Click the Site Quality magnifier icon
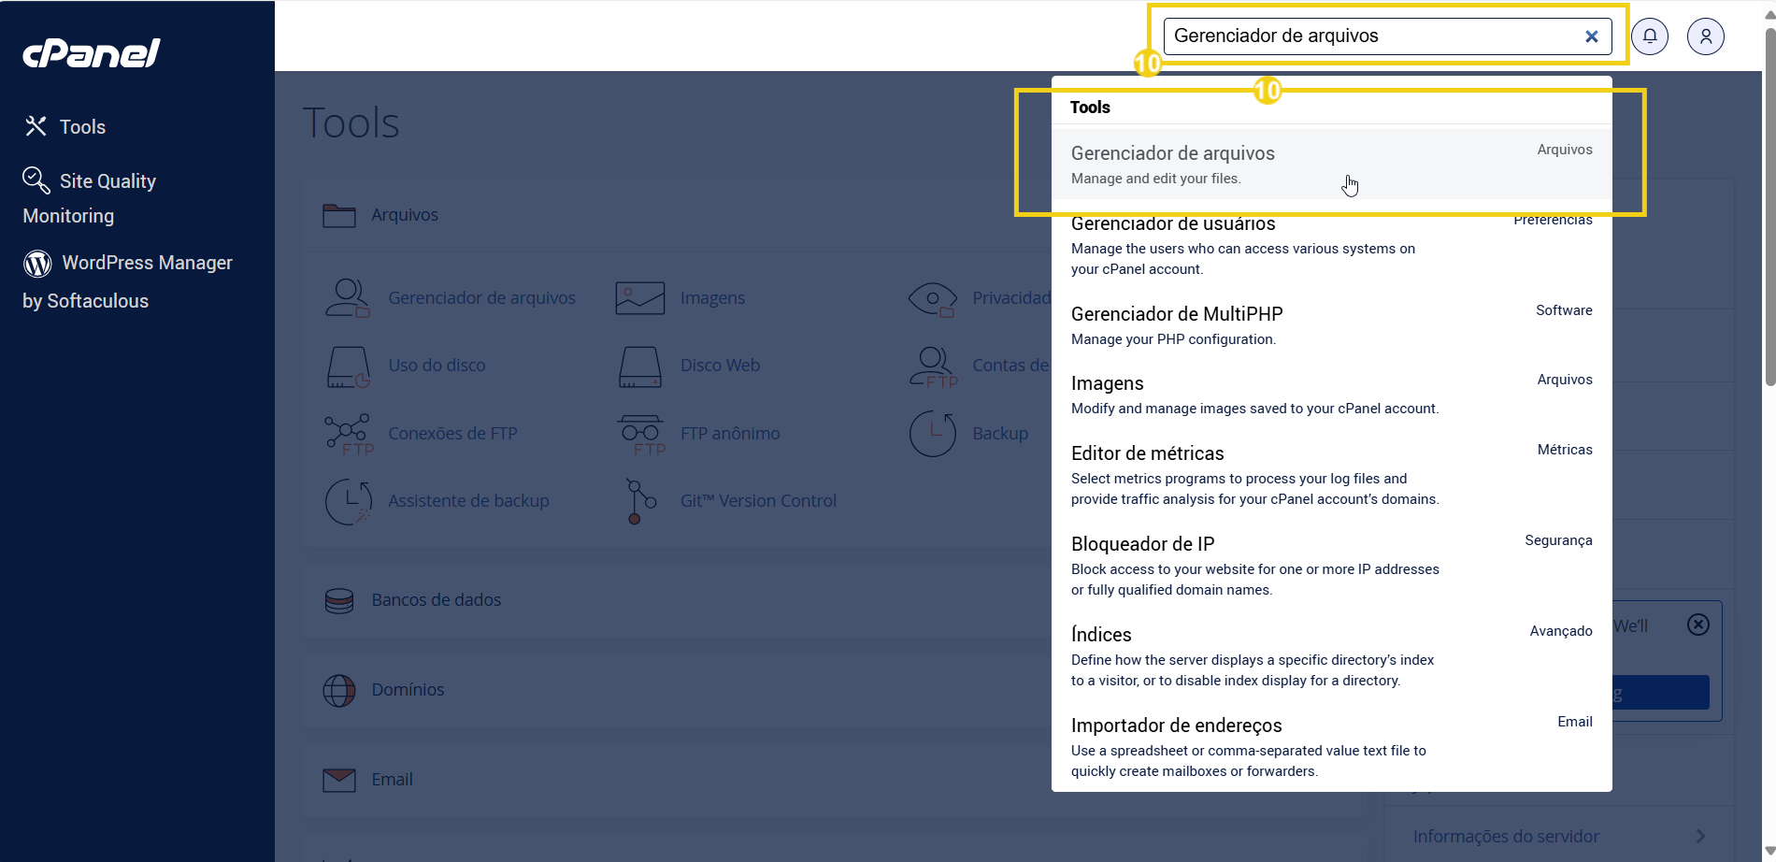 (x=36, y=180)
